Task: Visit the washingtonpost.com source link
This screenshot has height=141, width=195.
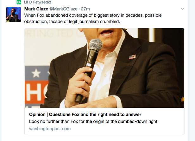Action: (50, 129)
